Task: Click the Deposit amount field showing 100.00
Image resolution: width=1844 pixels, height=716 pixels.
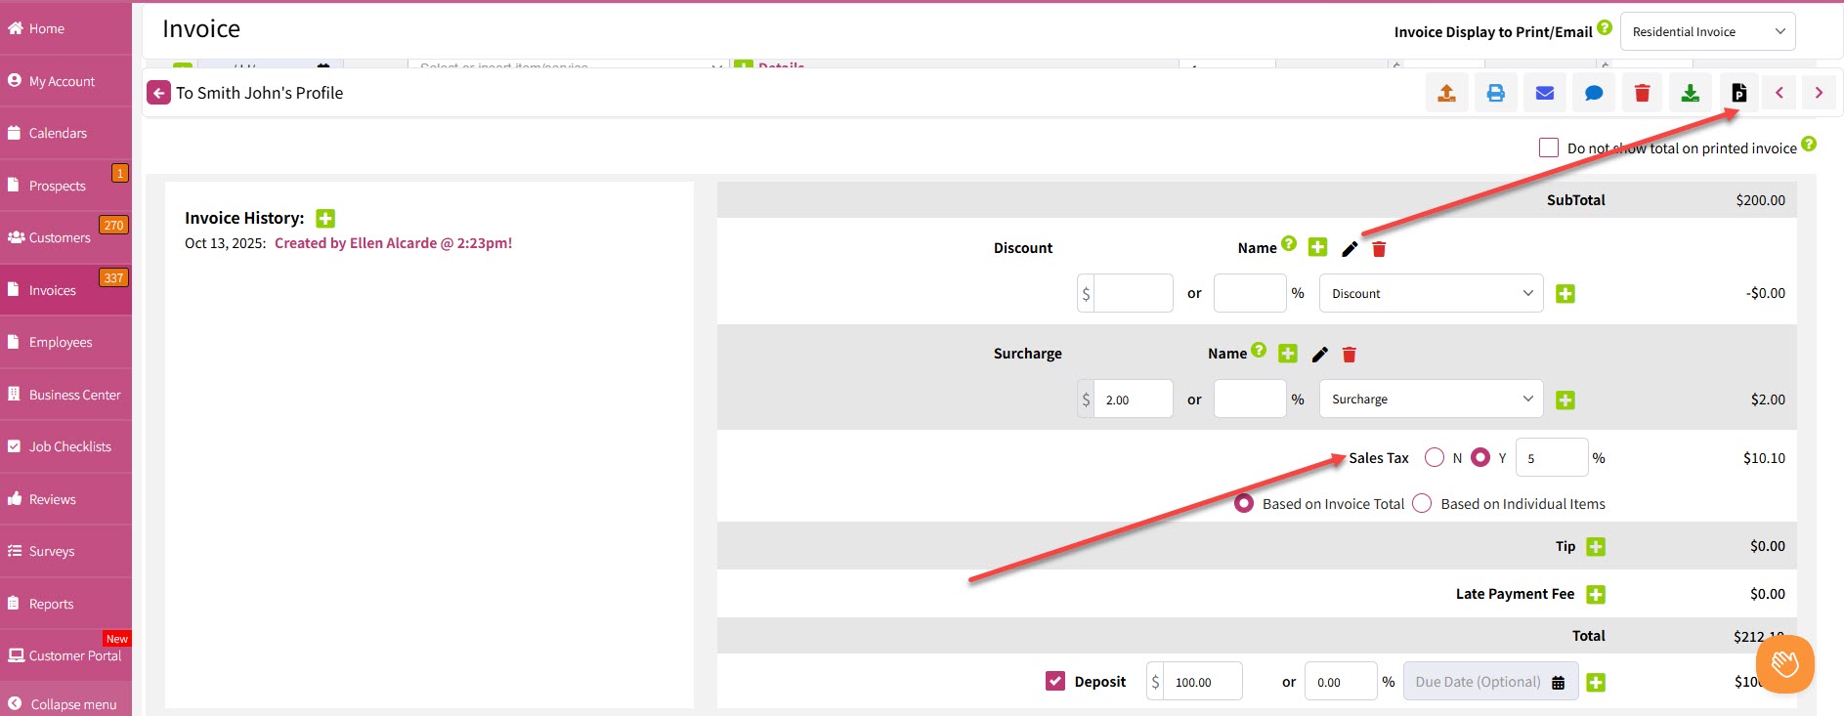Action: 1203,681
